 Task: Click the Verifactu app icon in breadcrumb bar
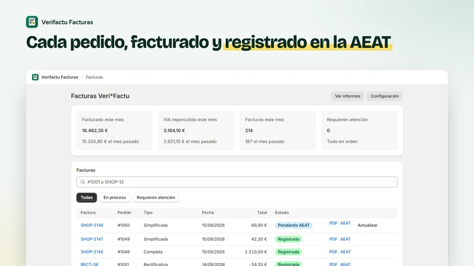(35, 77)
